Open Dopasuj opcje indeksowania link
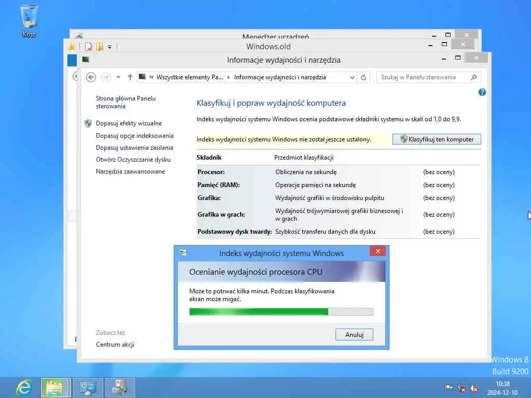 (134, 135)
